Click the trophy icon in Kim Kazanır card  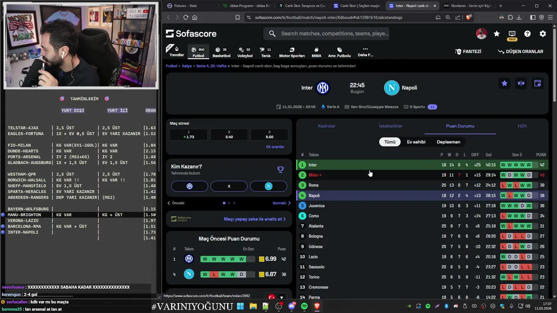pos(281,169)
